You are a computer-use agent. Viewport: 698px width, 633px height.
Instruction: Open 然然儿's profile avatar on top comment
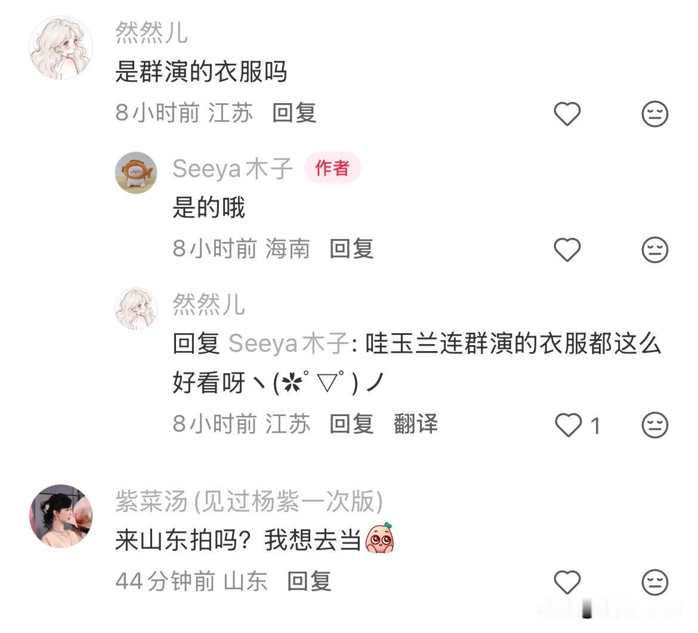(61, 48)
